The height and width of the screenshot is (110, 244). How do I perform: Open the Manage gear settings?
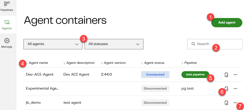(7, 41)
